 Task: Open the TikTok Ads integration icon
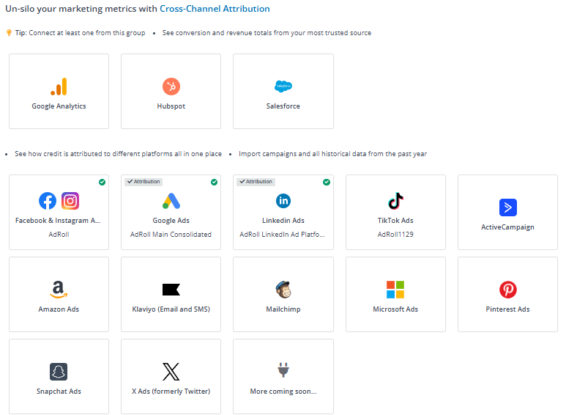click(x=395, y=201)
